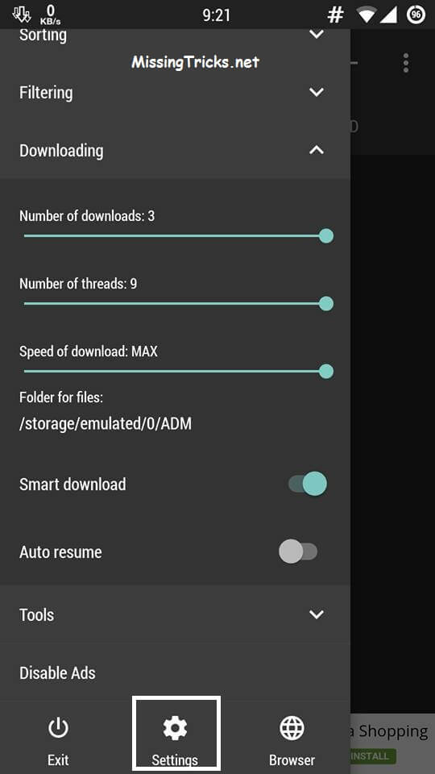Tap the Filtering menu label
The image size is (435, 774).
[x=46, y=92]
